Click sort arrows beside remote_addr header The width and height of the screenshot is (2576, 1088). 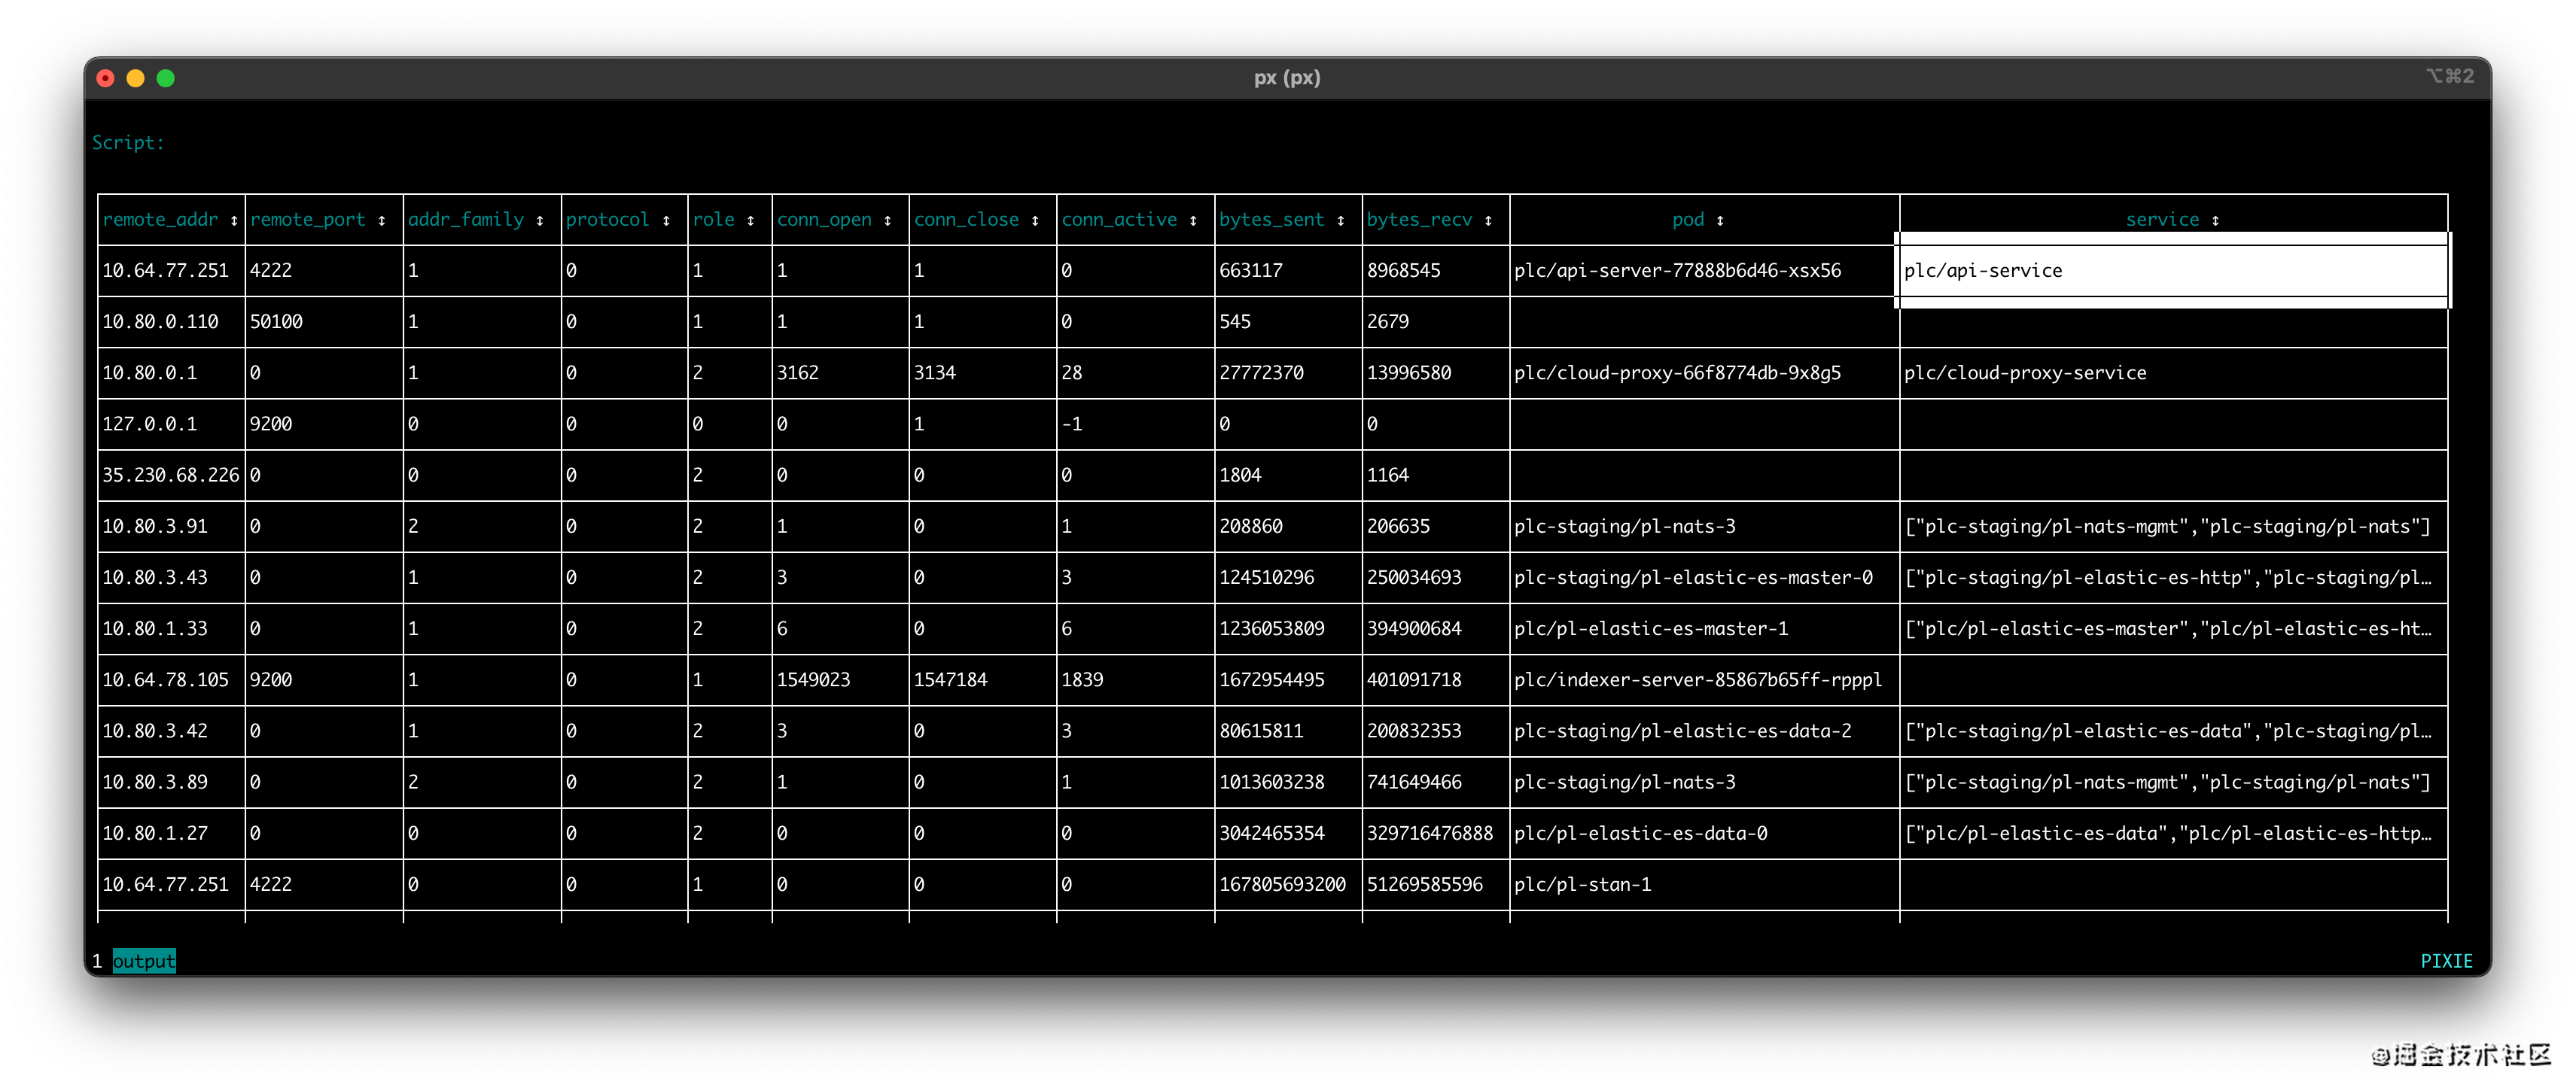tap(234, 220)
